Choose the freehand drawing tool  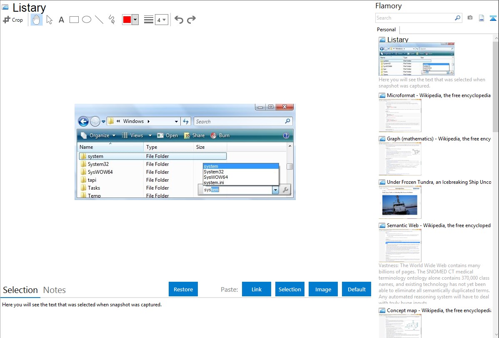(112, 20)
